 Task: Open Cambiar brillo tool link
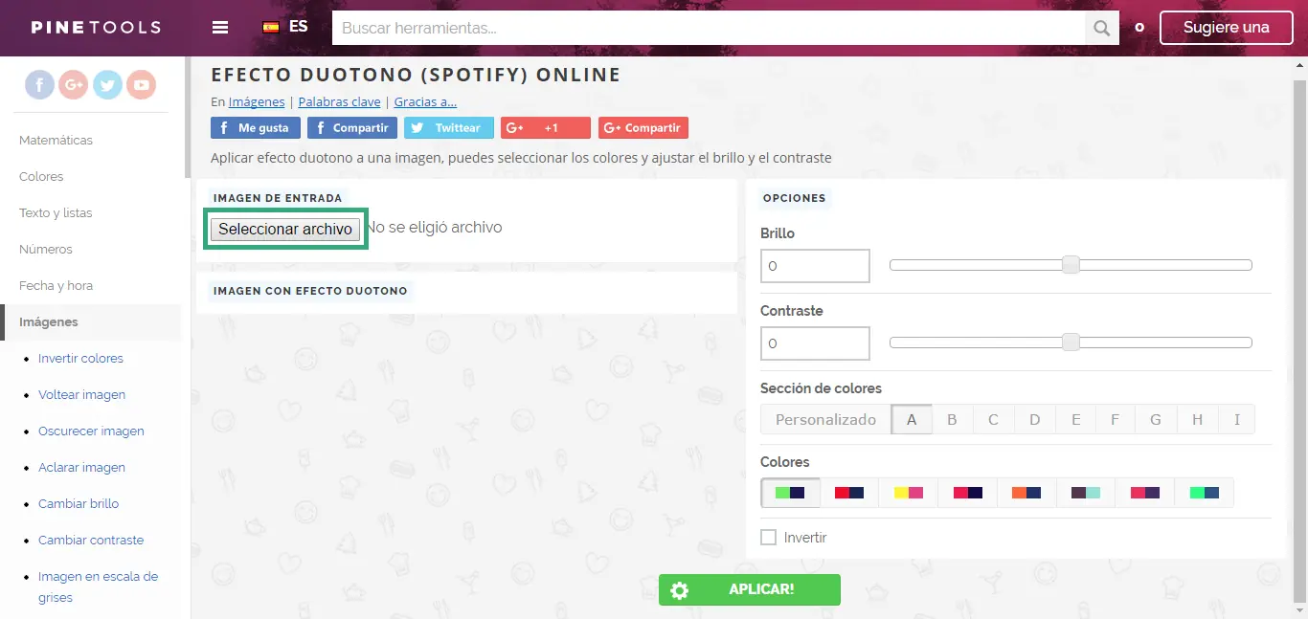[79, 503]
